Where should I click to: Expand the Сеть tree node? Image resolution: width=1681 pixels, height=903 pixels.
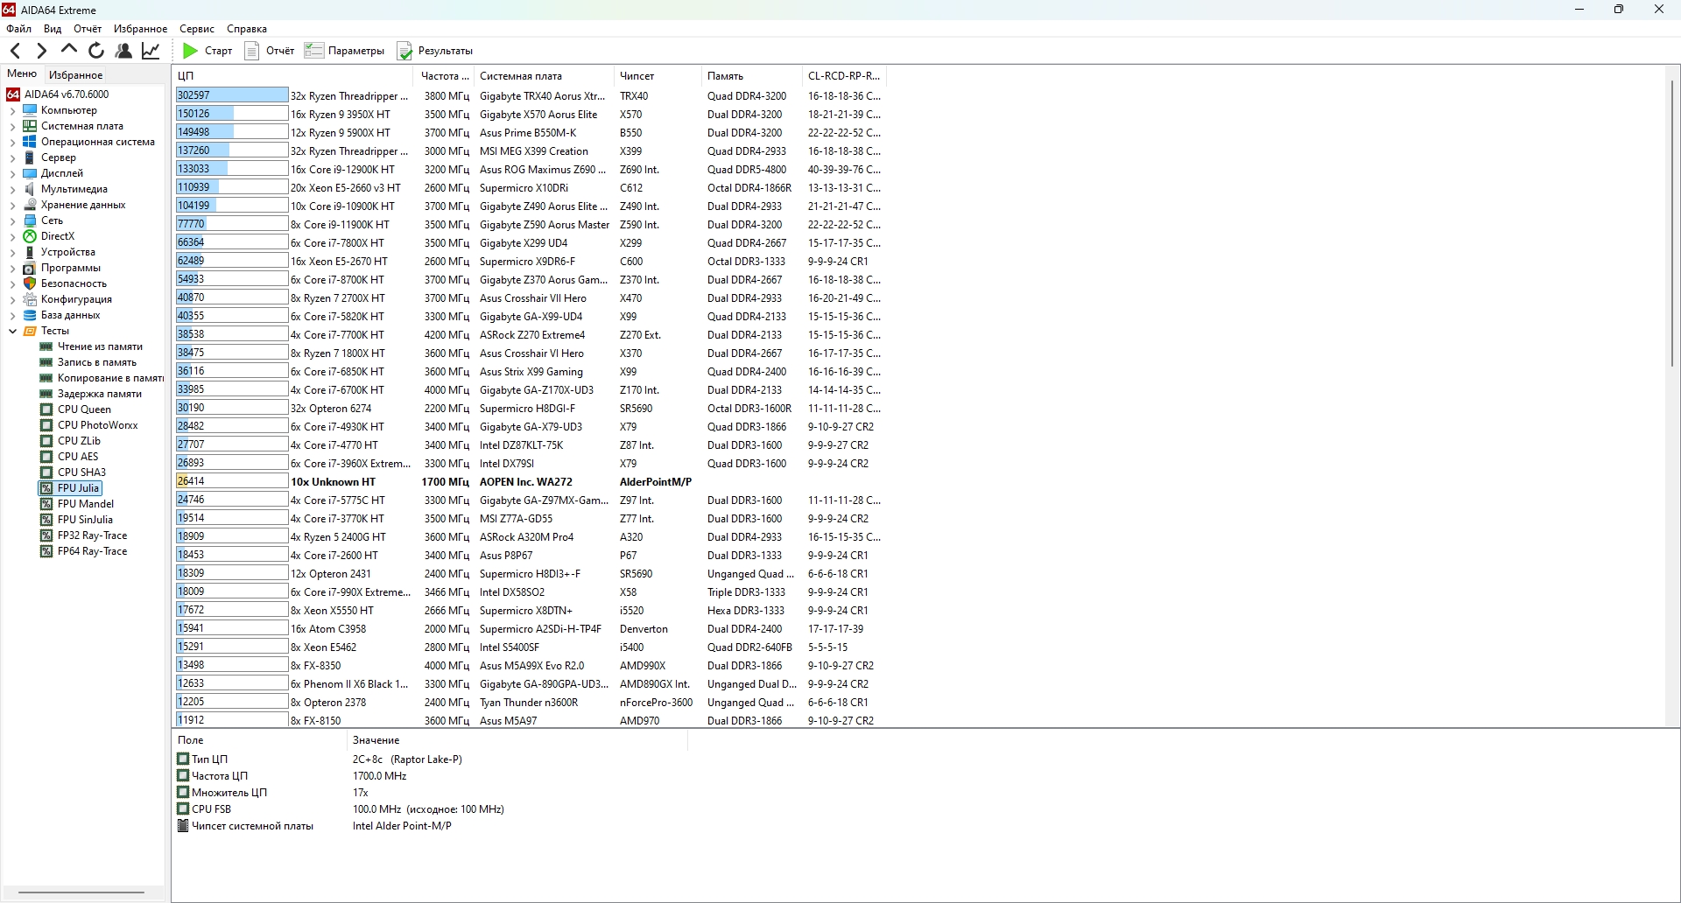12,221
